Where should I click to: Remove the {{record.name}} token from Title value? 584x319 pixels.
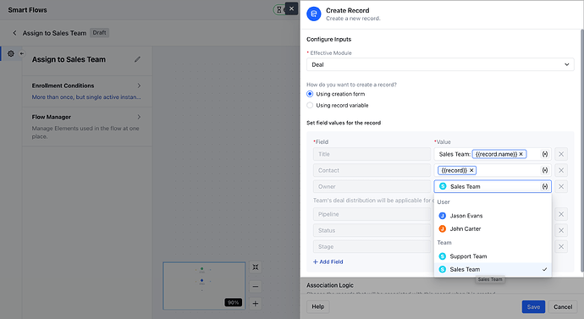(x=521, y=154)
